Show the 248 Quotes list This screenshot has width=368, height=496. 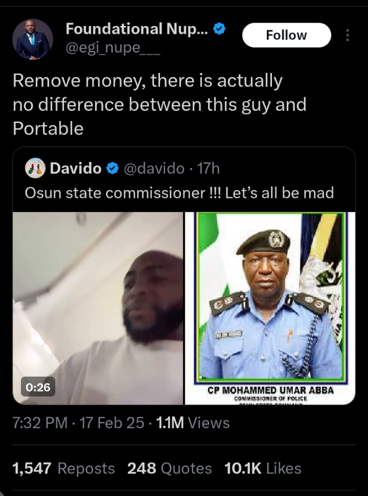pos(170,468)
